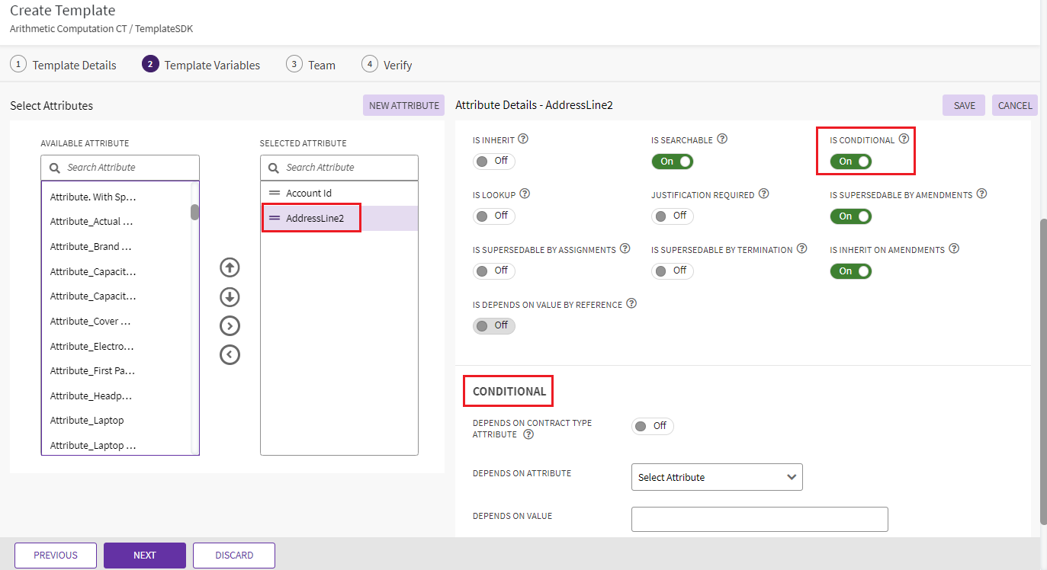Click the Next button
The width and height of the screenshot is (1047, 570).
tap(145, 556)
